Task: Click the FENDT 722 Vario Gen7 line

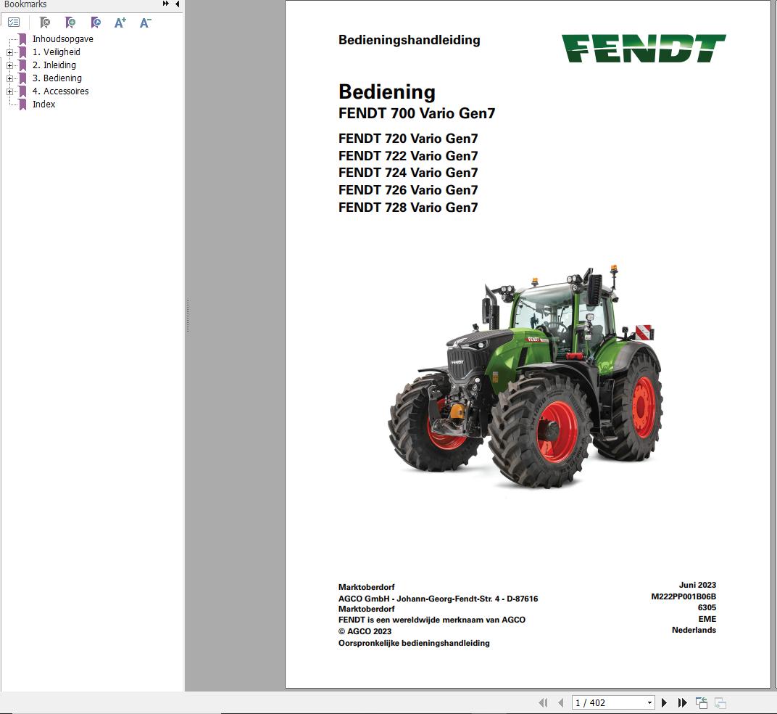Action: (x=408, y=156)
